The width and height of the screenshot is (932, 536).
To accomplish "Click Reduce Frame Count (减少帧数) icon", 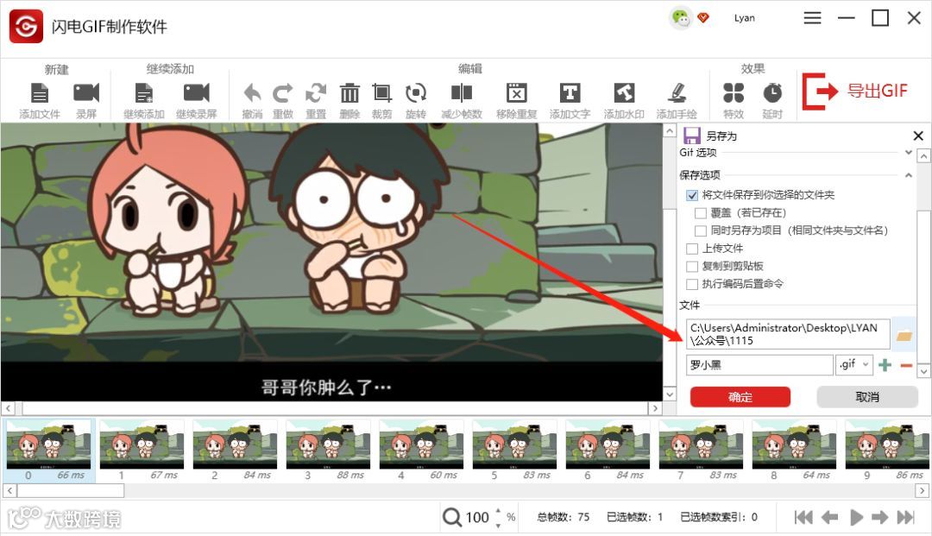I will (461, 93).
